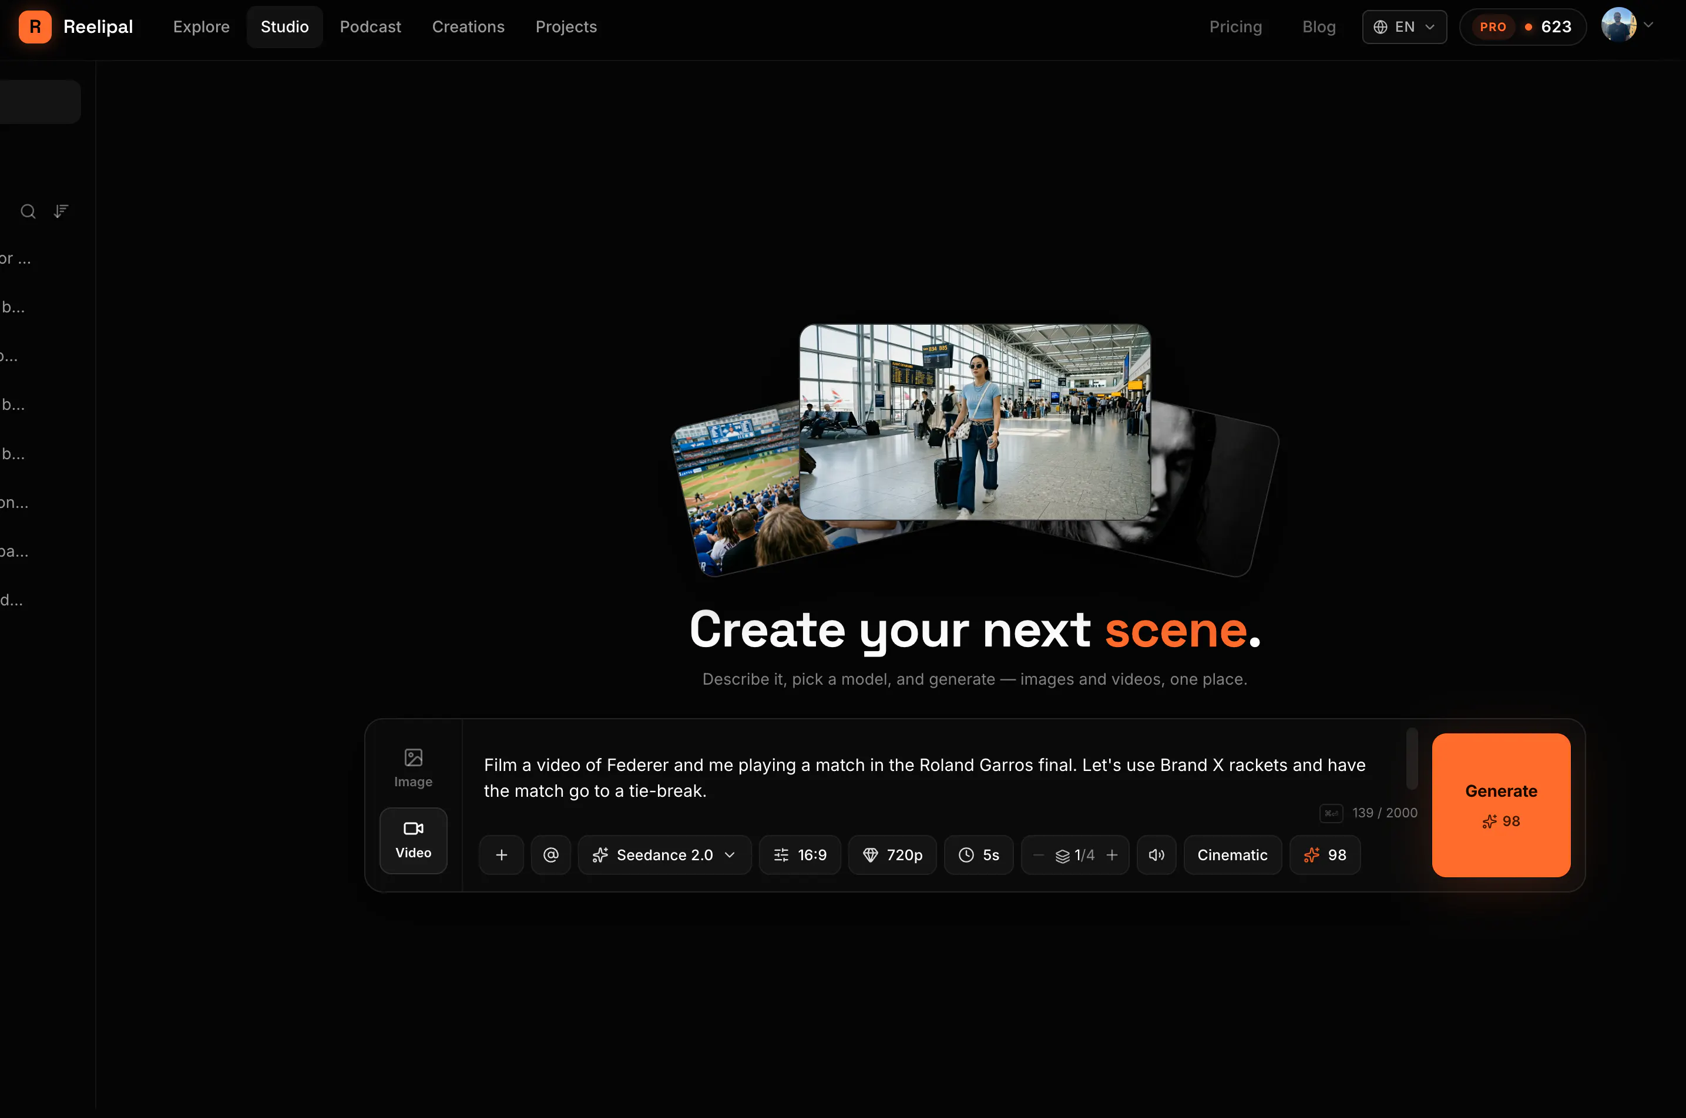
Task: Open the 5s duration selector
Action: click(x=979, y=855)
